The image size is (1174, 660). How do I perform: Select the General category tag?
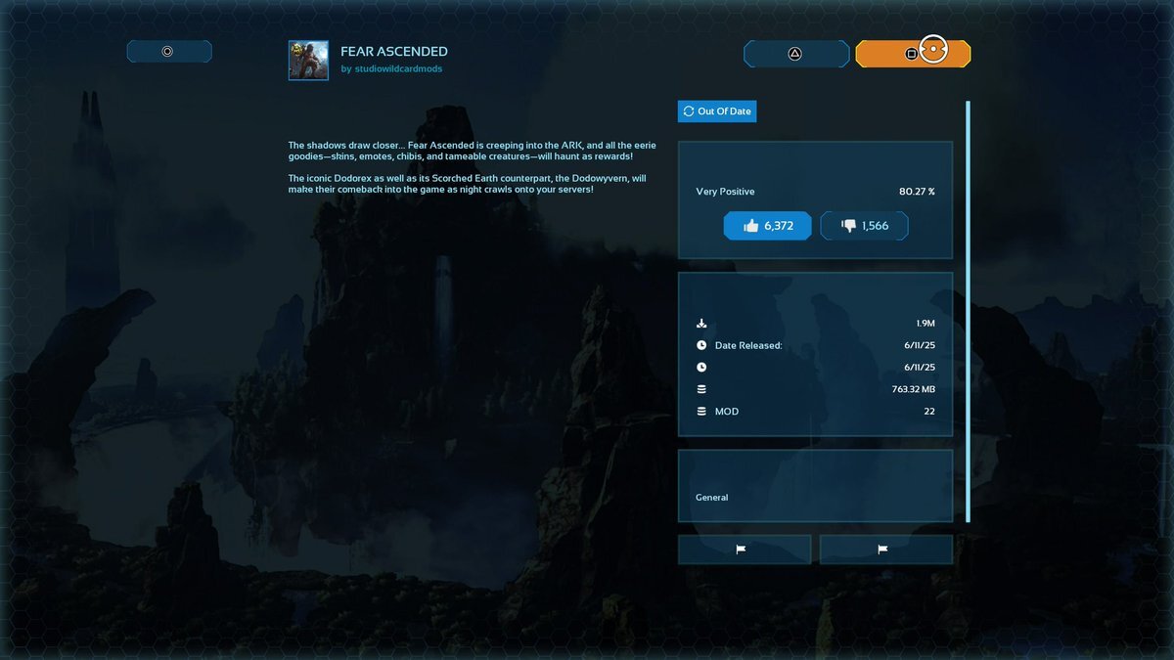(x=711, y=498)
